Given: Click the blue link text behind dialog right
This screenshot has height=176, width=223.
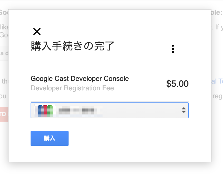Looking at the screenshot, I should [x=217, y=81].
